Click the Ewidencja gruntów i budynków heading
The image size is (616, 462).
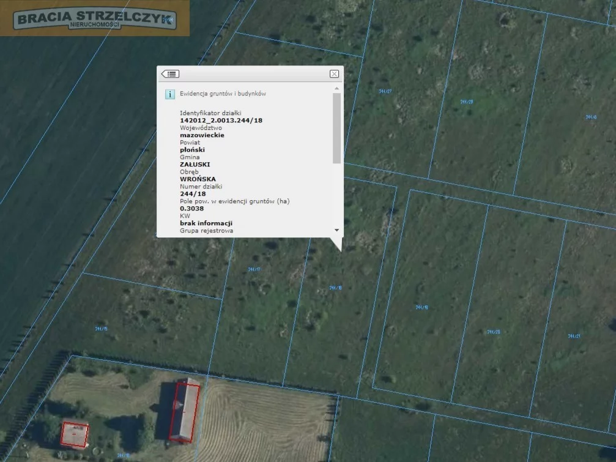tap(223, 94)
